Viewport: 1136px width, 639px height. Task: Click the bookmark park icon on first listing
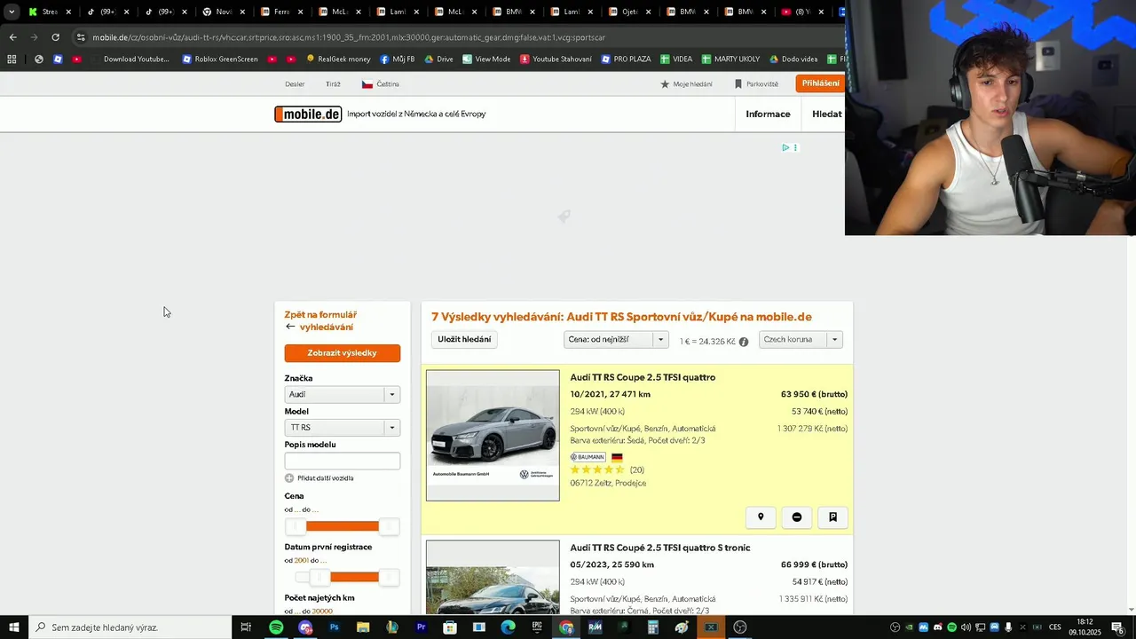(832, 517)
